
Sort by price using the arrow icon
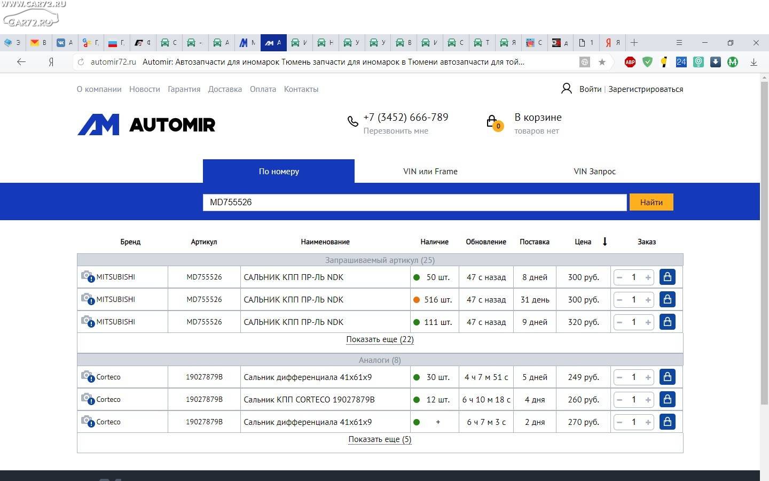pyautogui.click(x=605, y=242)
